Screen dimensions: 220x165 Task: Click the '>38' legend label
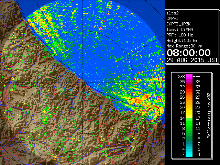(181, 77)
